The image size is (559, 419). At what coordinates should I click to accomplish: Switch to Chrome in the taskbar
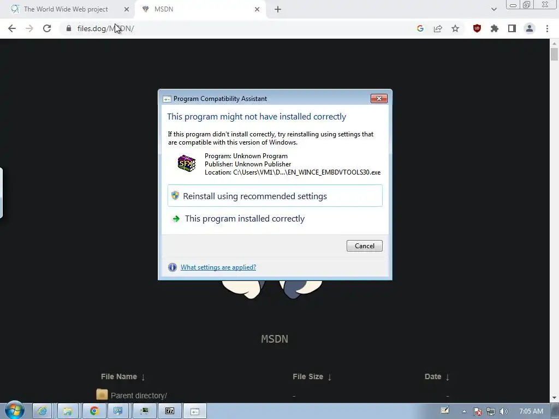pyautogui.click(x=94, y=411)
